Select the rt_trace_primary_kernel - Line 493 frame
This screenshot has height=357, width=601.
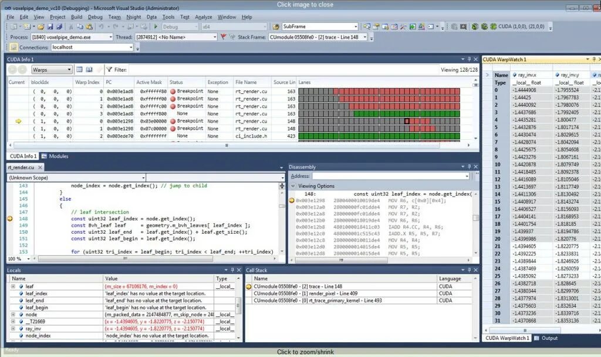tap(318, 300)
